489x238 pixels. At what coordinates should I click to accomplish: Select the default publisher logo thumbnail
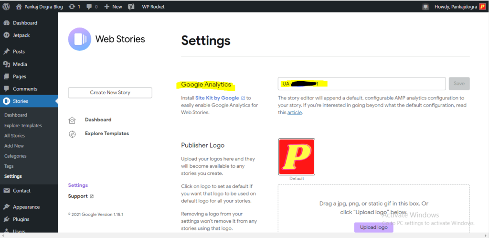click(297, 157)
